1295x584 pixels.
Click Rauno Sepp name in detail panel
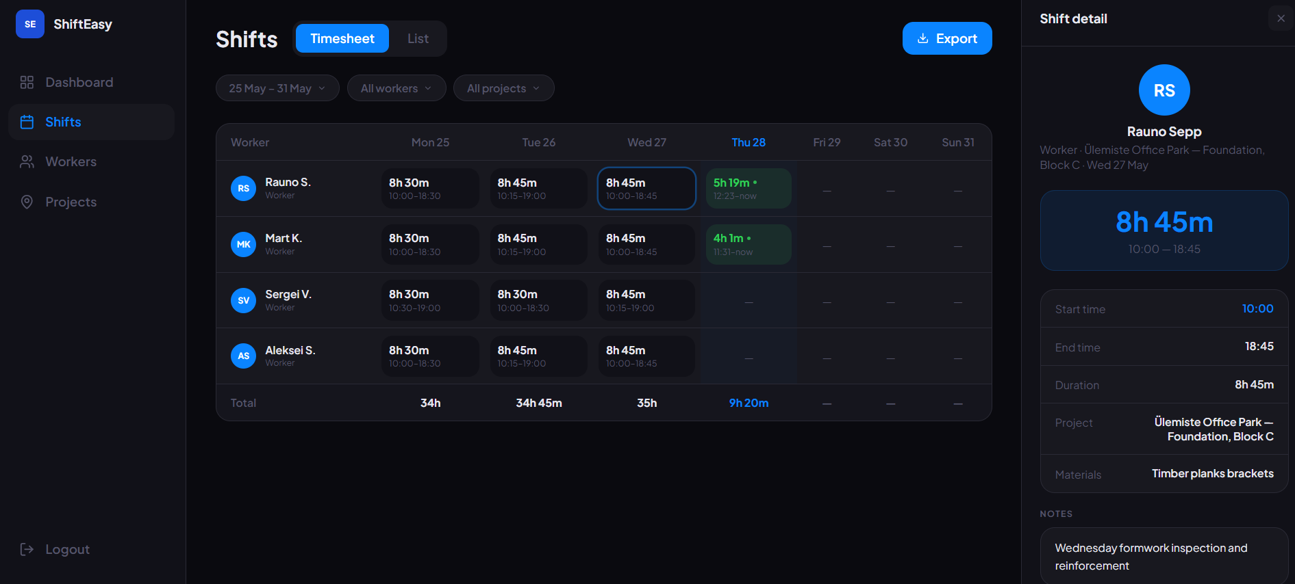[x=1164, y=131]
